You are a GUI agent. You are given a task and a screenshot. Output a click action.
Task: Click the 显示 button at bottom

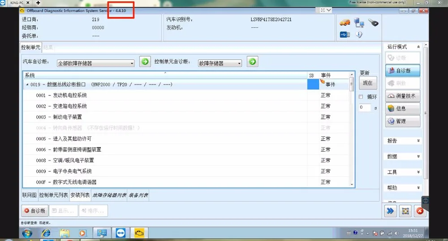(63, 211)
